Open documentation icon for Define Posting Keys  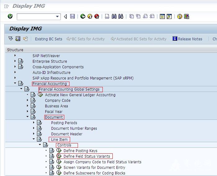52,151
